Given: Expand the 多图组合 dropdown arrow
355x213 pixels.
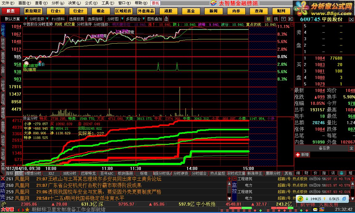Looking at the screenshot, I should click(144, 19).
